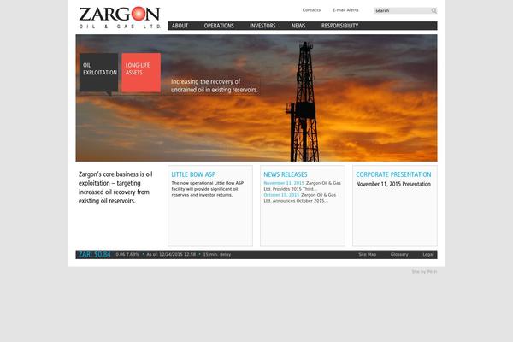Focus the search input field

point(403,11)
